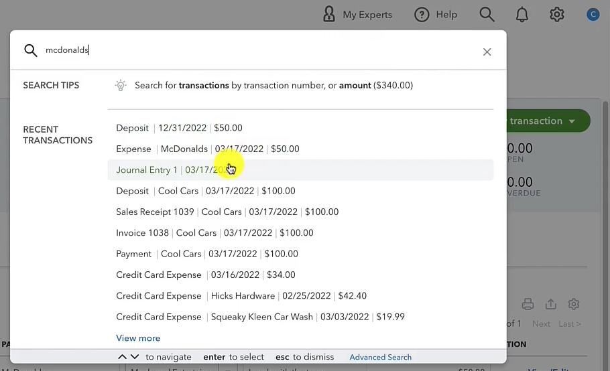Viewport: 610px width, 371px height.
Task: Go to Next page link
Action: coord(541,323)
